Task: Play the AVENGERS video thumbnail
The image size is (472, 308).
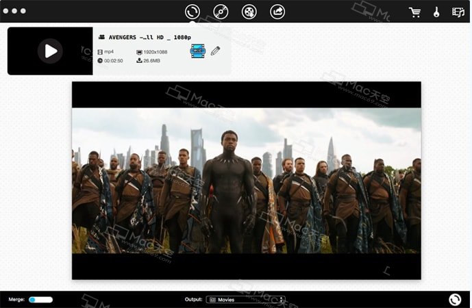Action: [x=50, y=51]
